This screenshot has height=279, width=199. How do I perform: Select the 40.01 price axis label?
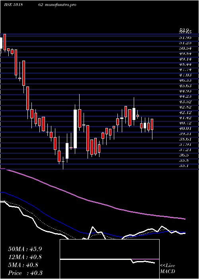185,128
